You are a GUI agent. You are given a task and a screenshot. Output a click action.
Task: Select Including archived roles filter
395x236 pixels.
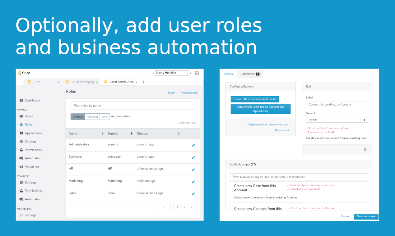92,117
